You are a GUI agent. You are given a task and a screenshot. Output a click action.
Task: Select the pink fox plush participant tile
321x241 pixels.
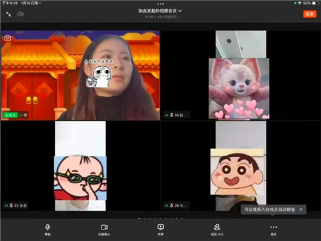[x=241, y=75]
